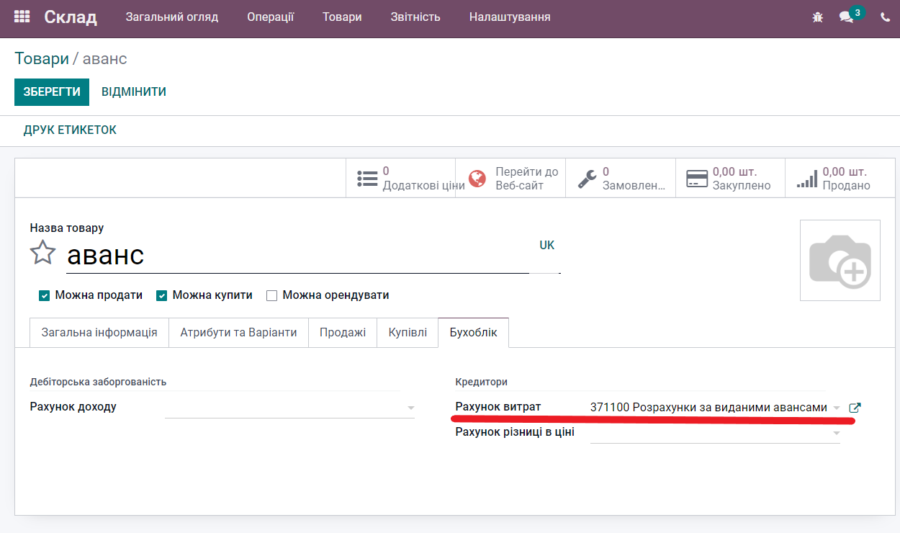Upload a product image via the camera placeholder

pos(840,260)
